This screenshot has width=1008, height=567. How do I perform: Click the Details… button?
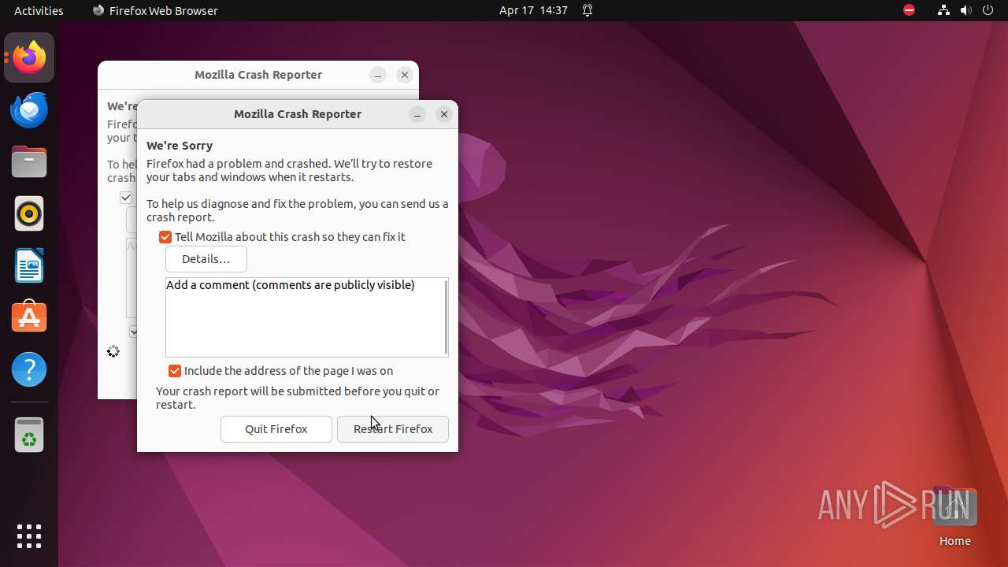pos(206,259)
